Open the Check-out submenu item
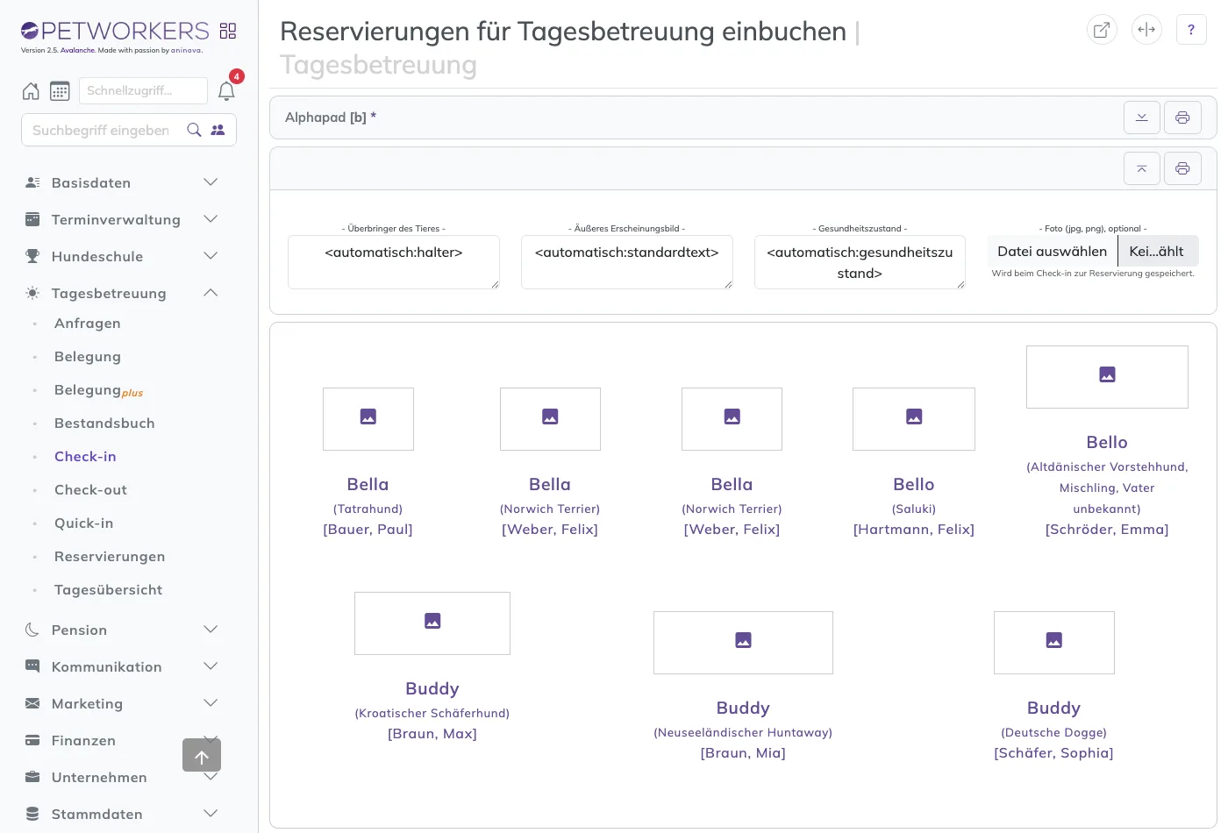 coord(90,489)
